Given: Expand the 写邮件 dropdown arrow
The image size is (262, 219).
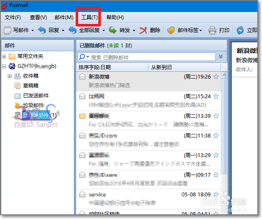Looking at the screenshot, I should [x=33, y=31].
